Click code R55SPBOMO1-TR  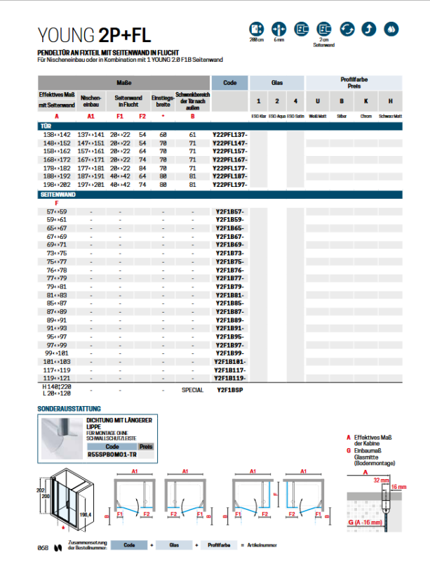(112, 455)
